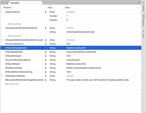Edit the value pizhevsoft.WeatherLocationInfo
The height and width of the screenshot is (113, 146).
point(81,52)
